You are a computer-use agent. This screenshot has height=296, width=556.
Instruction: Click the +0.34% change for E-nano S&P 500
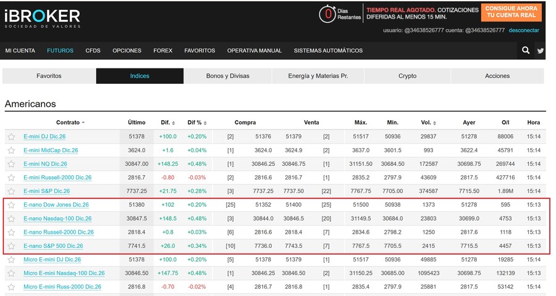197,245
